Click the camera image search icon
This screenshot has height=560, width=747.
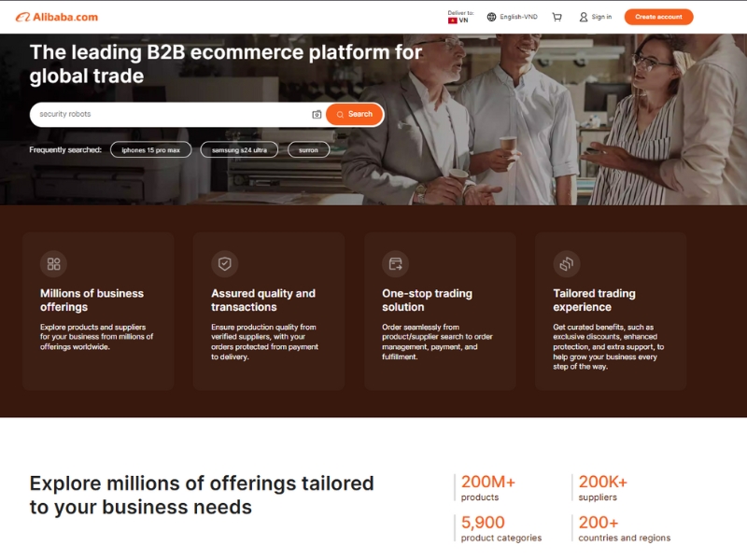click(x=317, y=115)
